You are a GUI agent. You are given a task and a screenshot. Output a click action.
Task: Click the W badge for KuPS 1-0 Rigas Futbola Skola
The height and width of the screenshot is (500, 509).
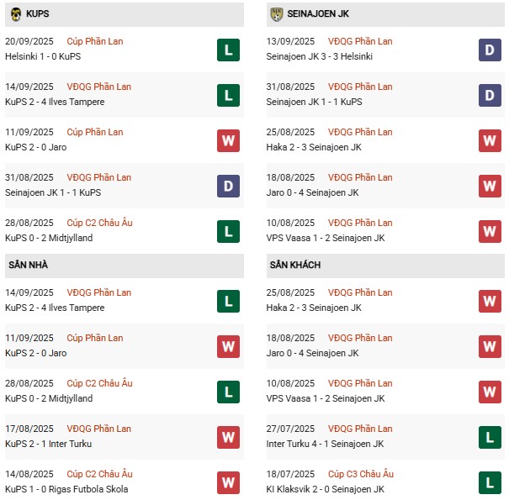(x=228, y=483)
